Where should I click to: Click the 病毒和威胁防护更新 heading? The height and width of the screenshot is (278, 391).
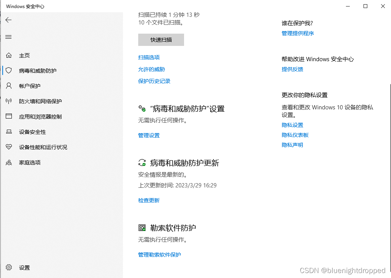point(184,163)
